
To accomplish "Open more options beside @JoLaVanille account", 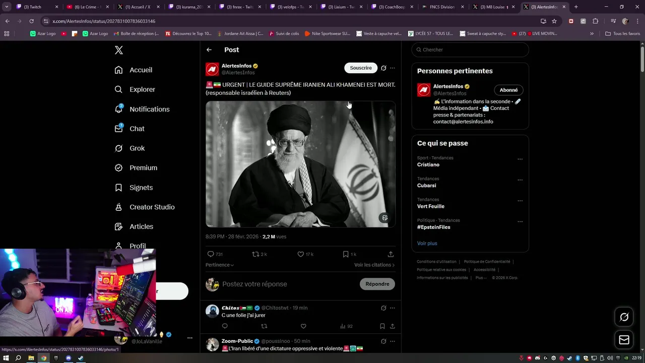I will [190, 338].
